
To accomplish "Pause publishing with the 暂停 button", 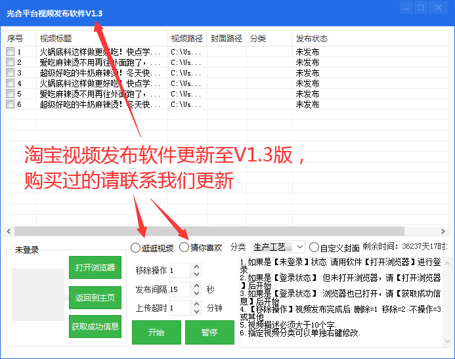I will click(209, 332).
